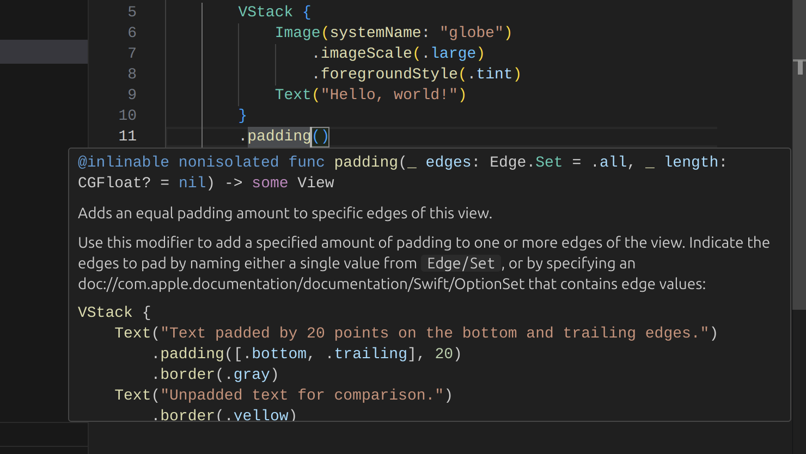806x454 pixels.
Task: Click line number 6 in the gutter
Action: [x=132, y=33]
